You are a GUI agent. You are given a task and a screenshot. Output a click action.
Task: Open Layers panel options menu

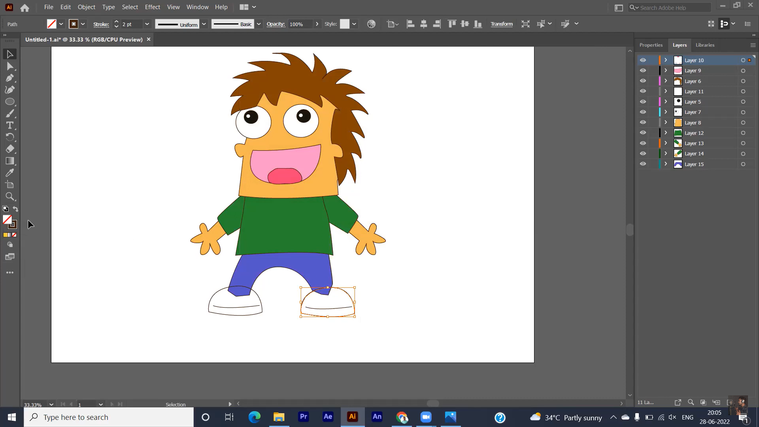(753, 45)
